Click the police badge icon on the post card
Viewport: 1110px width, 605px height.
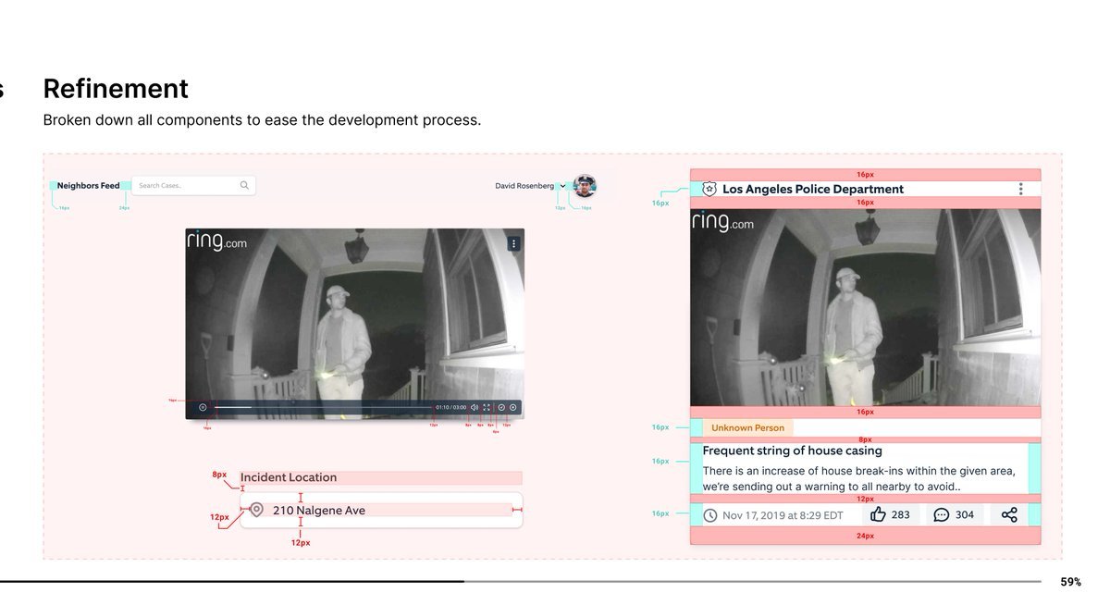coord(709,189)
